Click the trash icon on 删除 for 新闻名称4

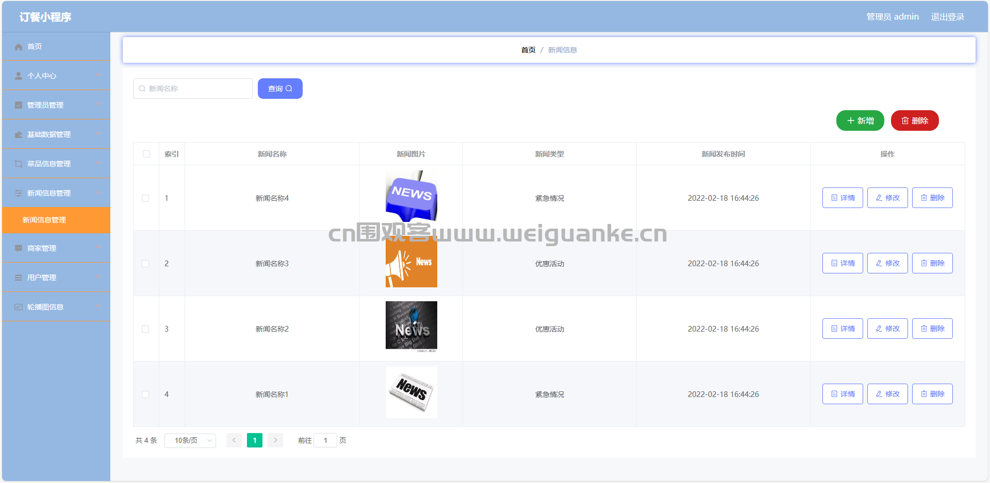924,198
